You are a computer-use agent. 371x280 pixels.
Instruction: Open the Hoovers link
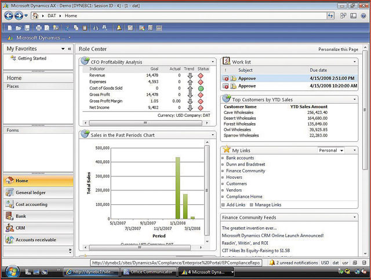[x=234, y=177]
